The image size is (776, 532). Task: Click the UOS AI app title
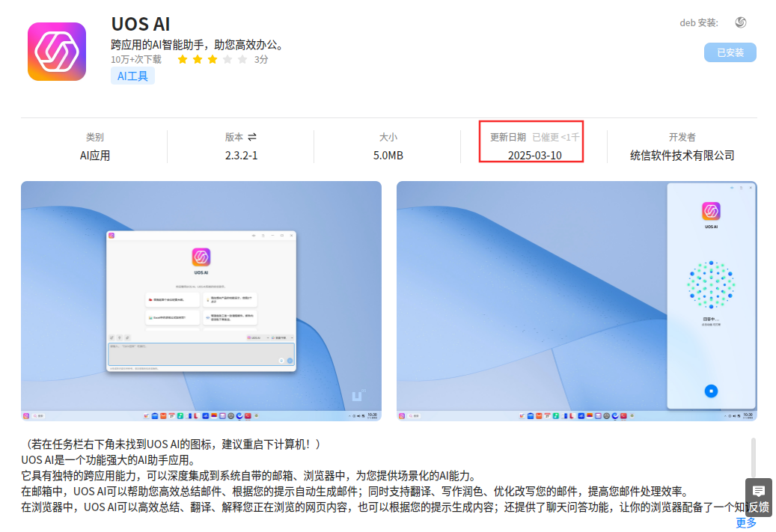[141, 24]
